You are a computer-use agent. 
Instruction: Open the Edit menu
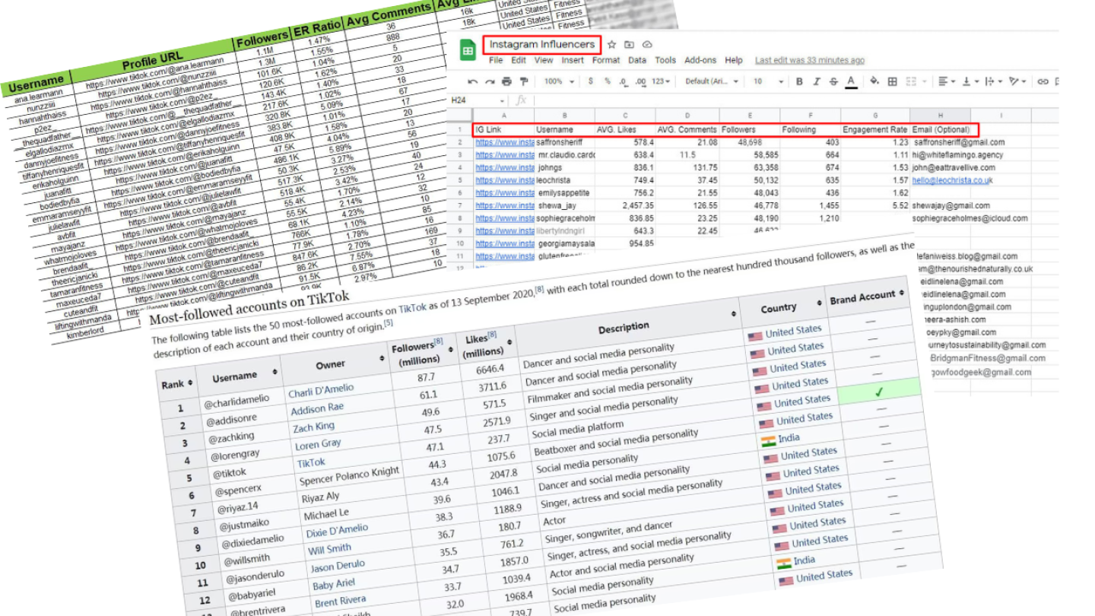point(519,60)
